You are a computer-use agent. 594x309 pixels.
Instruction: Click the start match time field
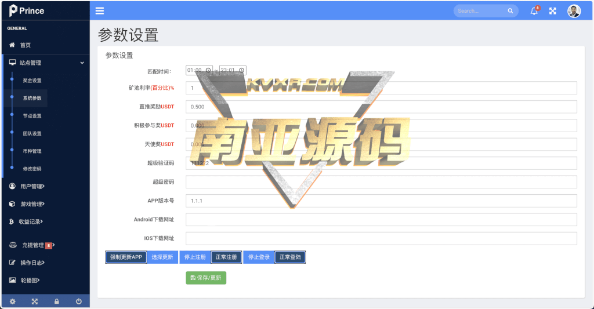[200, 70]
